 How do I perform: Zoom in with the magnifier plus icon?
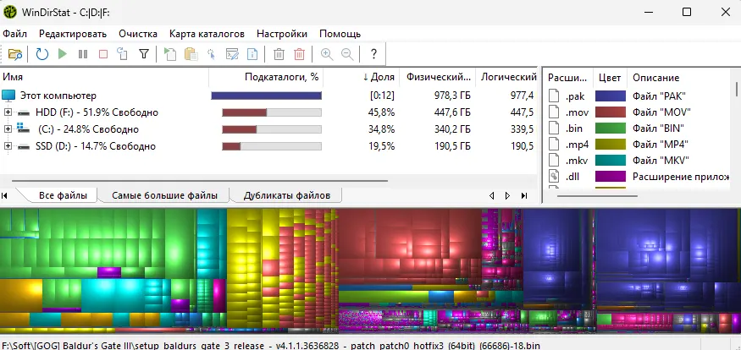(x=327, y=54)
